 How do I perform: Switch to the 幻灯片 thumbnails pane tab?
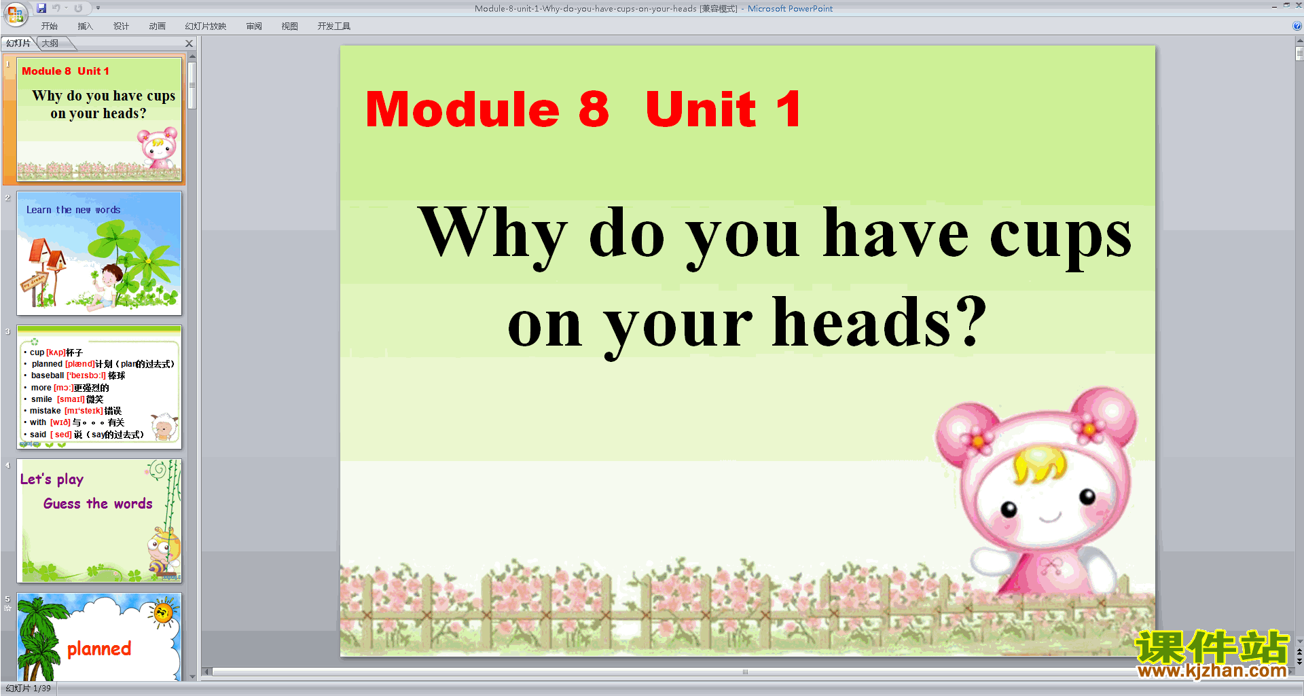pos(18,43)
